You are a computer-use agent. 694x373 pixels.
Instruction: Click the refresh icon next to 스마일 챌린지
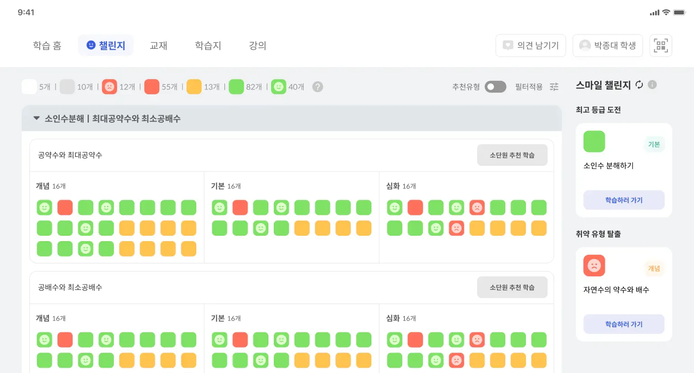(x=638, y=85)
